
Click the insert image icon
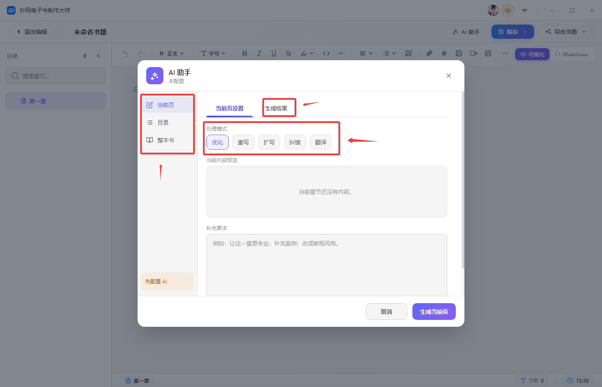(459, 53)
